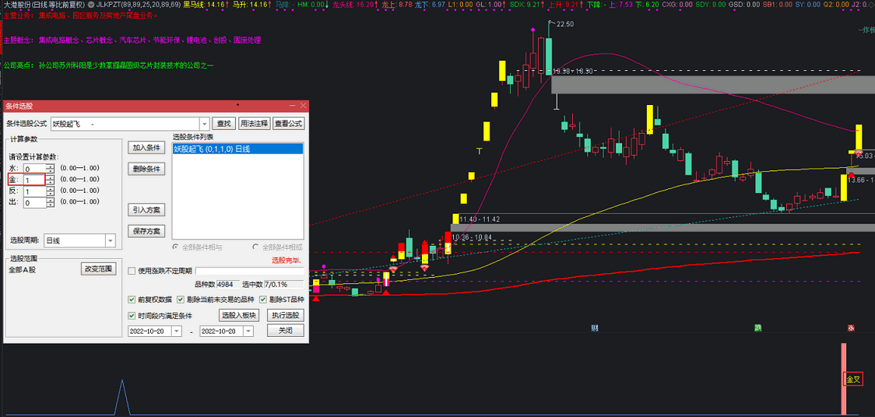Viewport: 875px width, 417px height.
Task: Open the end date picker dropdown
Action: (x=248, y=331)
